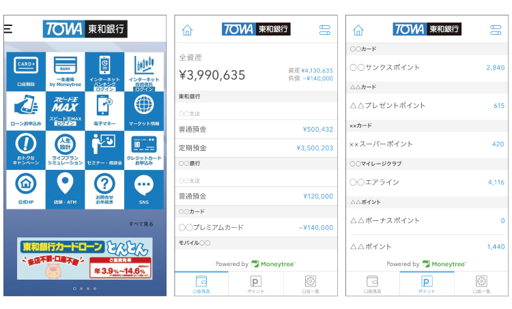Open the 定期預金 ¥3,500,203 row
This screenshot has height=309, width=512.
coord(256,148)
